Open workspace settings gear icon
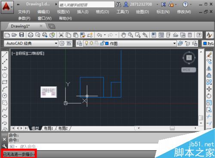The image size is (215, 158). 62,43
